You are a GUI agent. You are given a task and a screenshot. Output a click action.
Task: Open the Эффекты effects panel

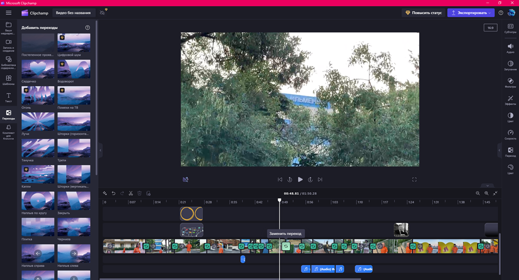(x=510, y=100)
